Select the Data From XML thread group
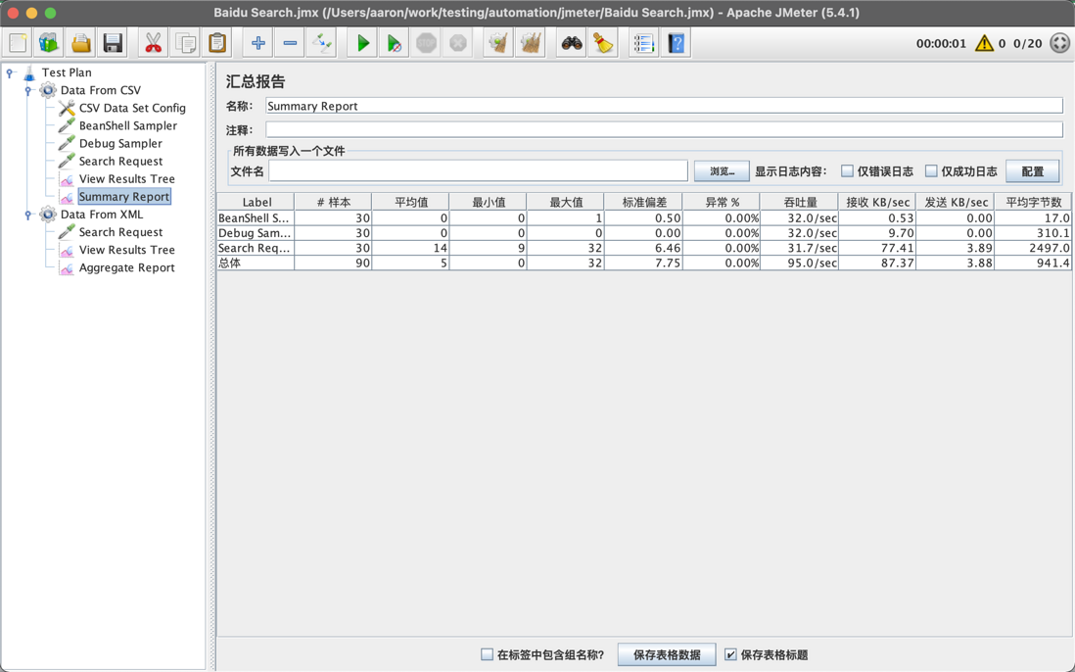The width and height of the screenshot is (1075, 672). [x=102, y=215]
